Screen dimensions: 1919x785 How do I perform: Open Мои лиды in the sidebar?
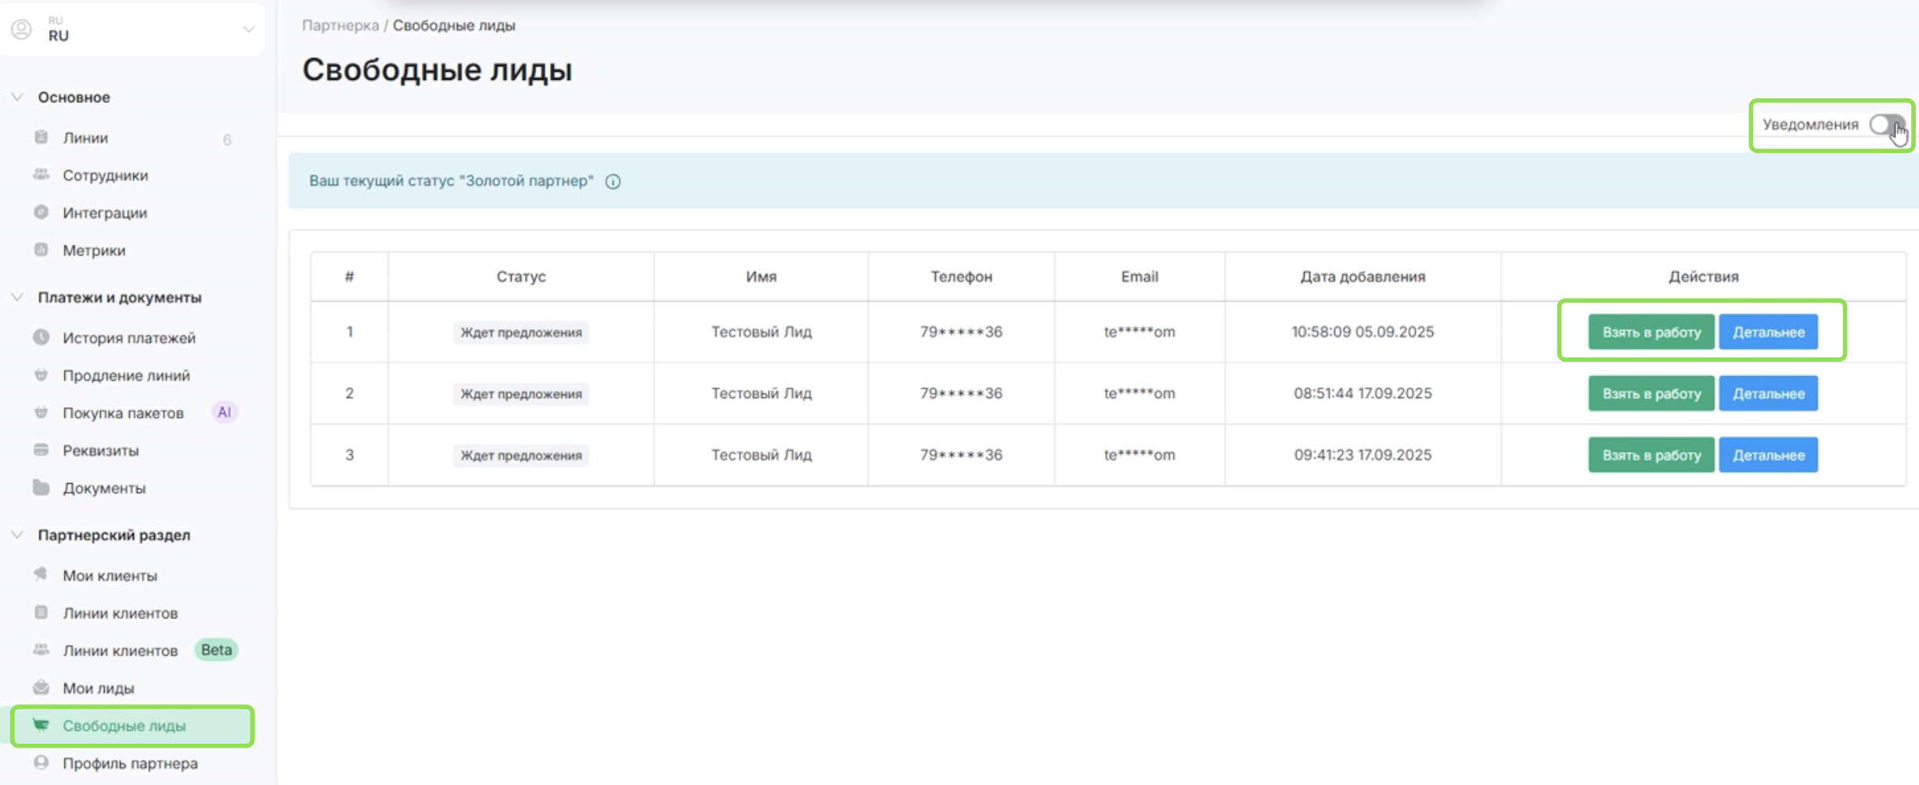click(x=99, y=688)
